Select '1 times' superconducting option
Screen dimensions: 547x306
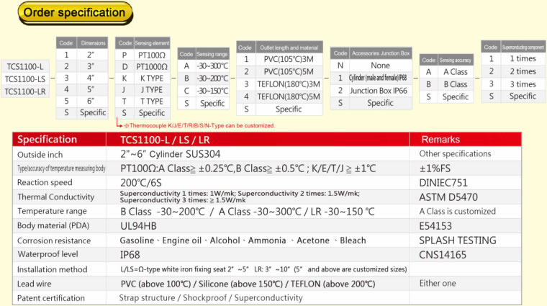point(523,58)
